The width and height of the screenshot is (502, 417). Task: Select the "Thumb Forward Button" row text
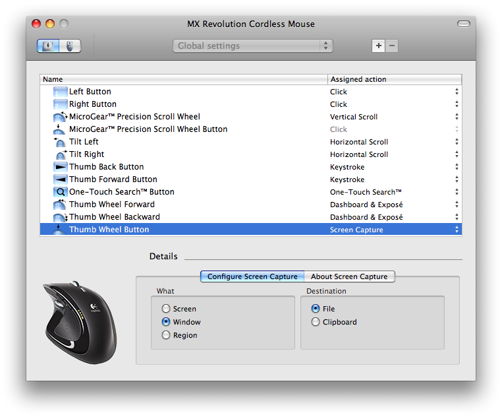[113, 179]
